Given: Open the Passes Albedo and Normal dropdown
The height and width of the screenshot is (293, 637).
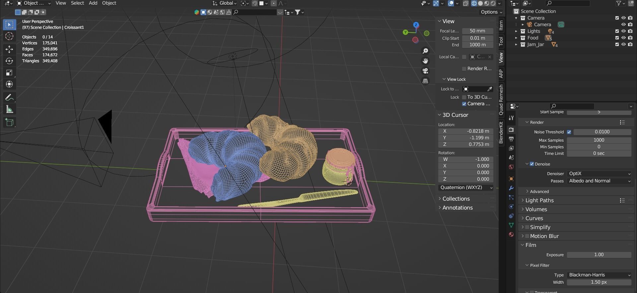Looking at the screenshot, I should [599, 181].
